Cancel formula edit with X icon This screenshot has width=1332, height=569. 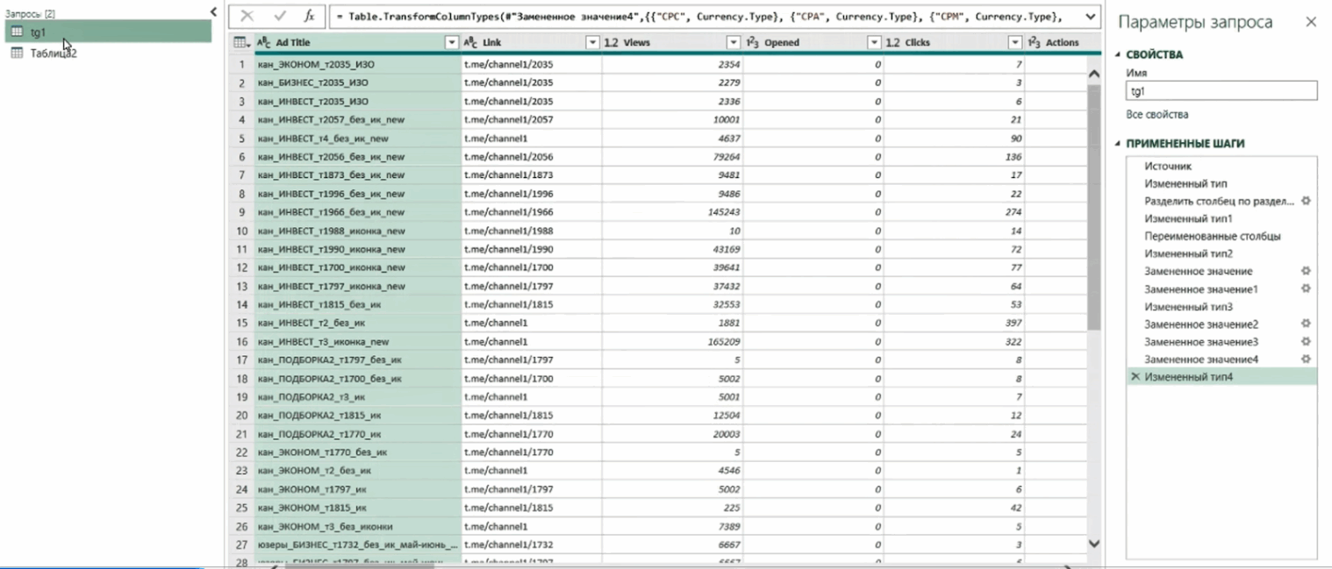click(x=247, y=16)
